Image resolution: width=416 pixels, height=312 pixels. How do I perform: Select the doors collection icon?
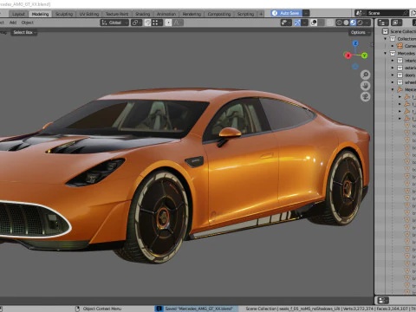click(400, 75)
